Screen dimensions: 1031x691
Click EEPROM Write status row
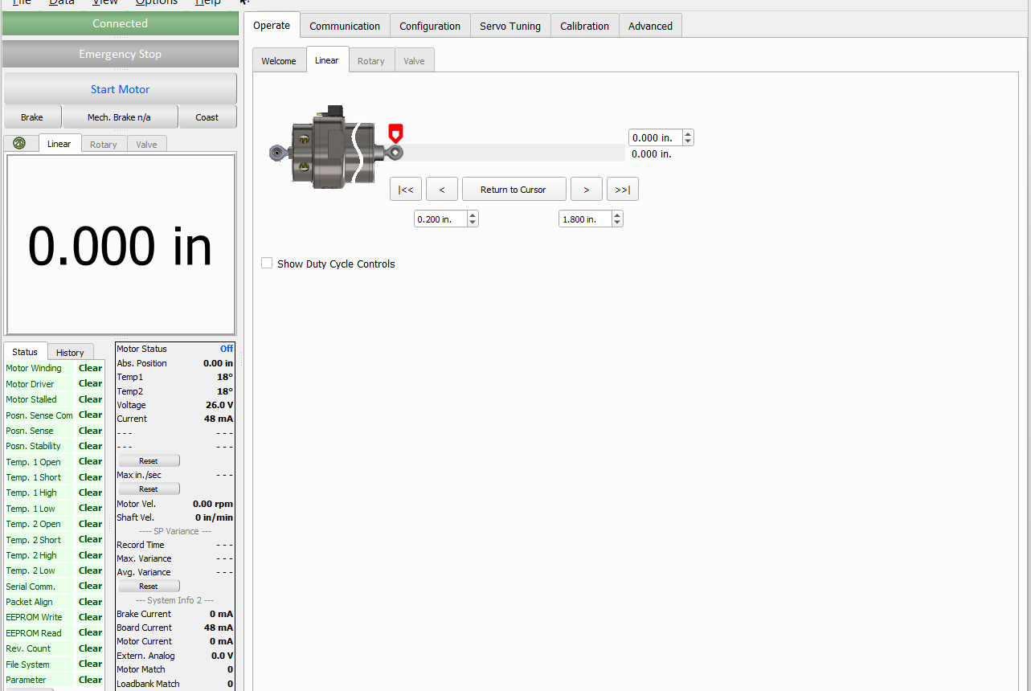pyautogui.click(x=55, y=617)
